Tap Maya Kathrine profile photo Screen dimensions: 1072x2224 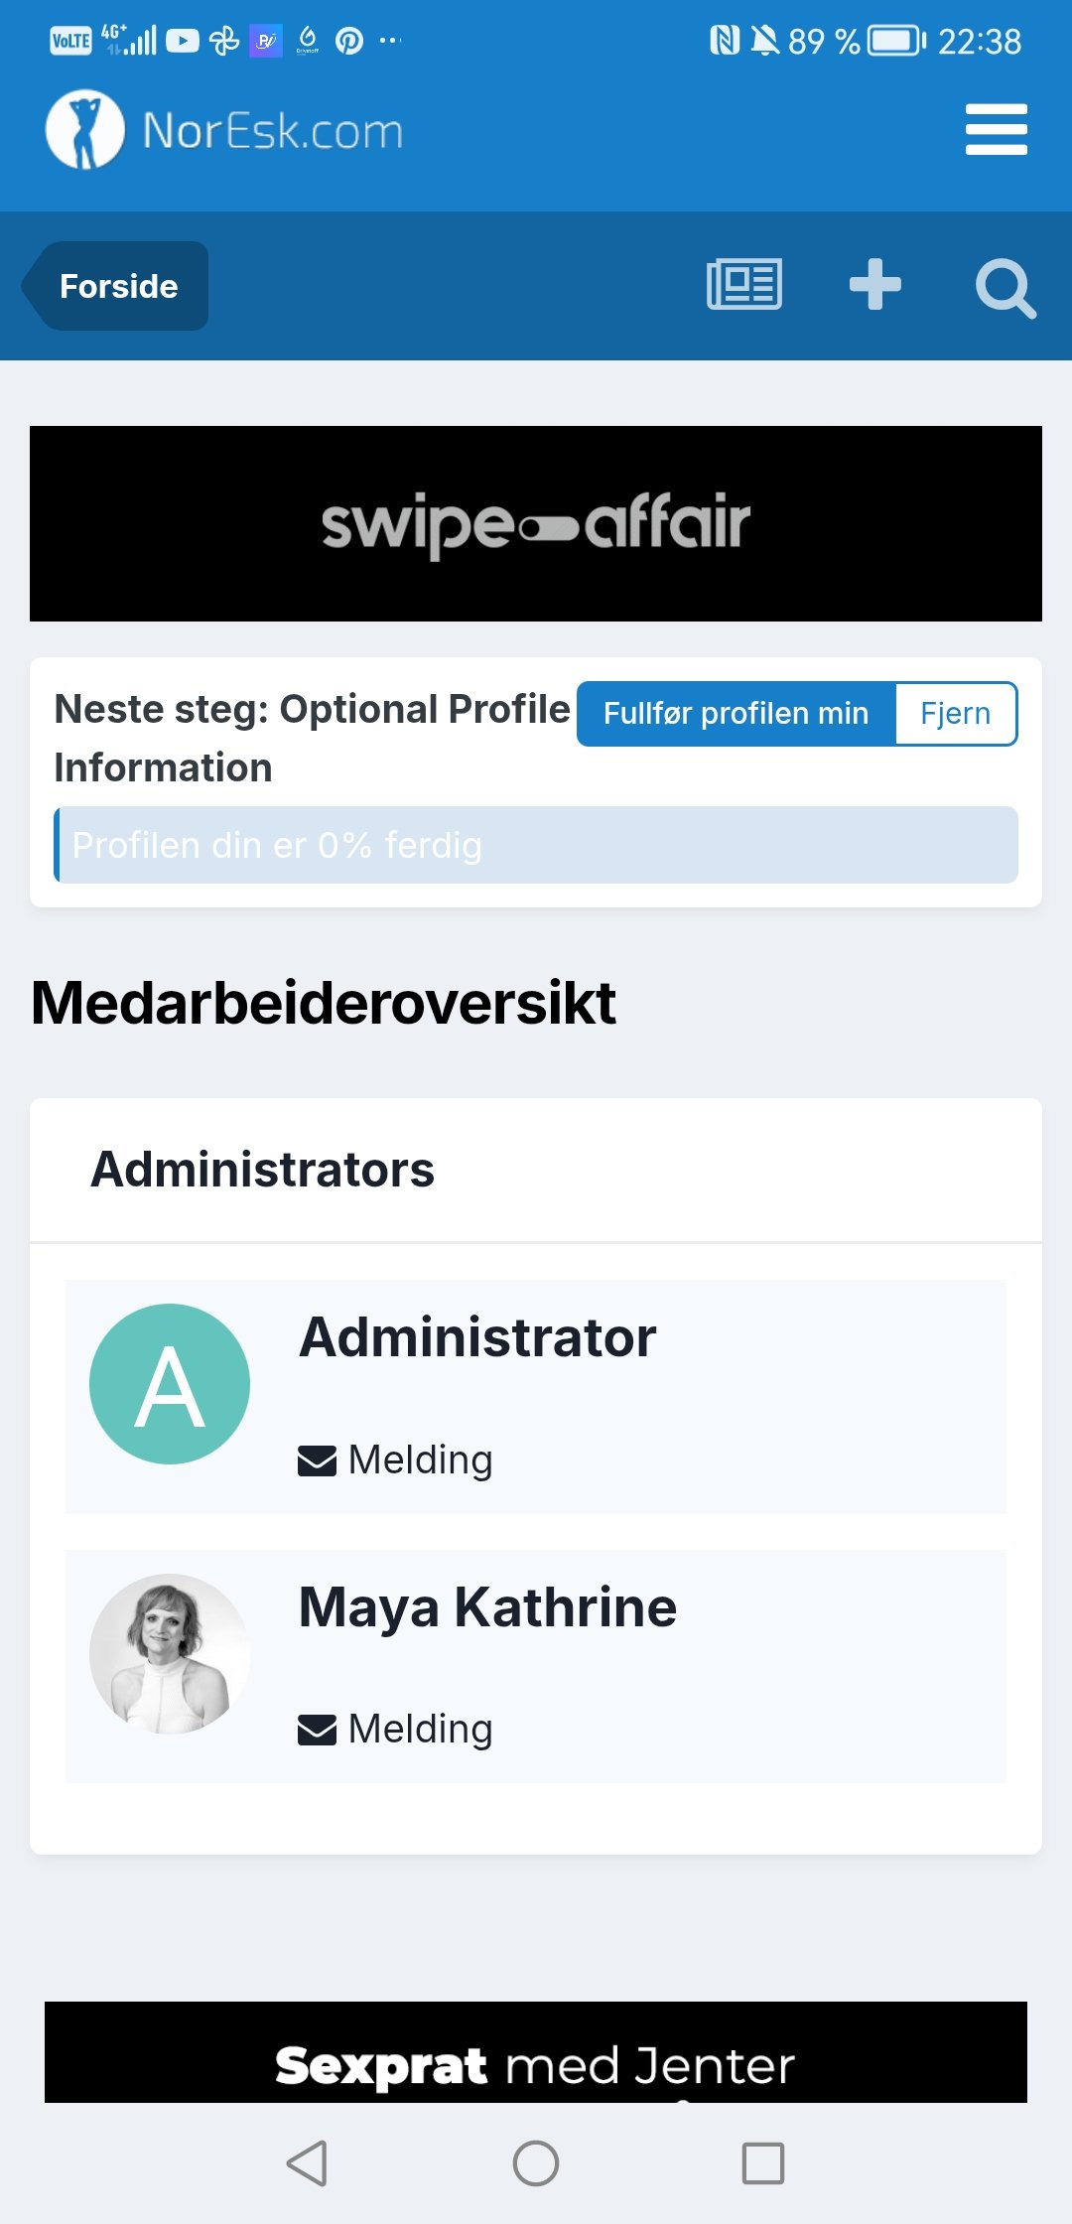click(170, 1653)
